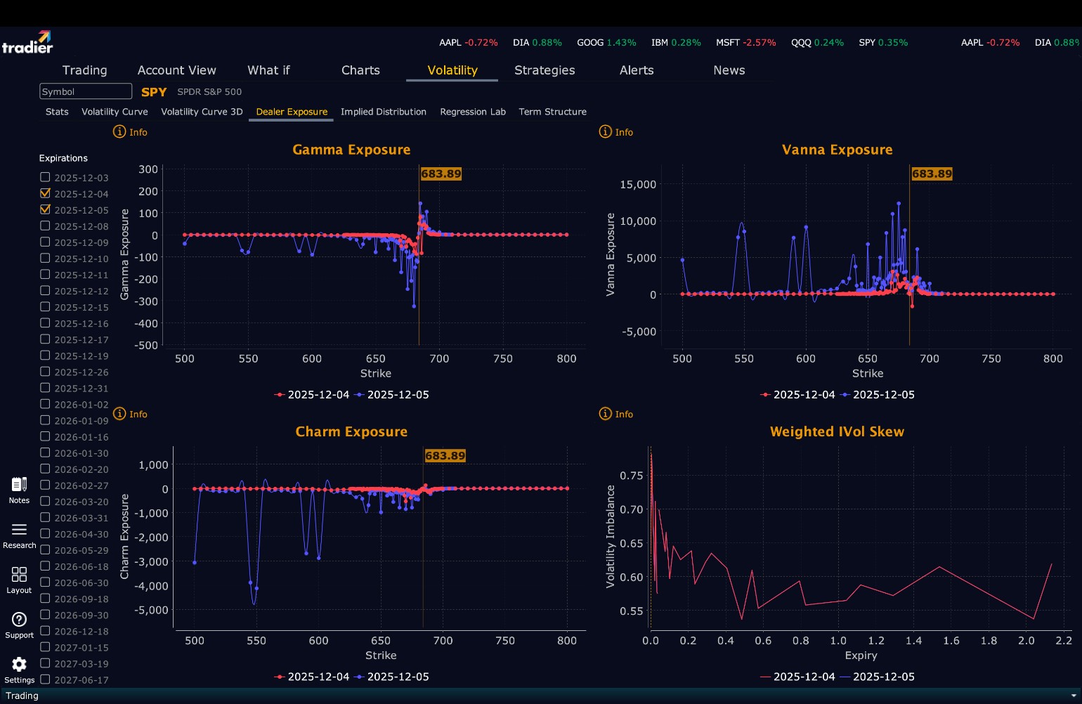Click the IBM 0.28% ticker quote
1082x704 pixels.
tap(676, 43)
